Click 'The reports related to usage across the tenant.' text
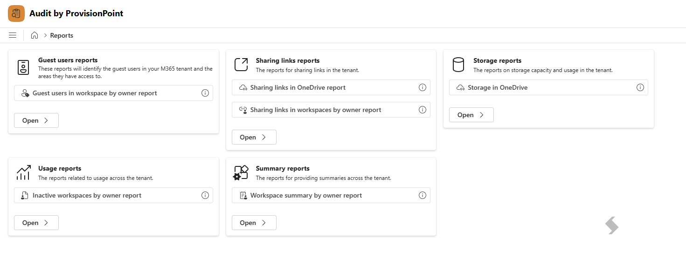This screenshot has width=686, height=258. pos(96,178)
